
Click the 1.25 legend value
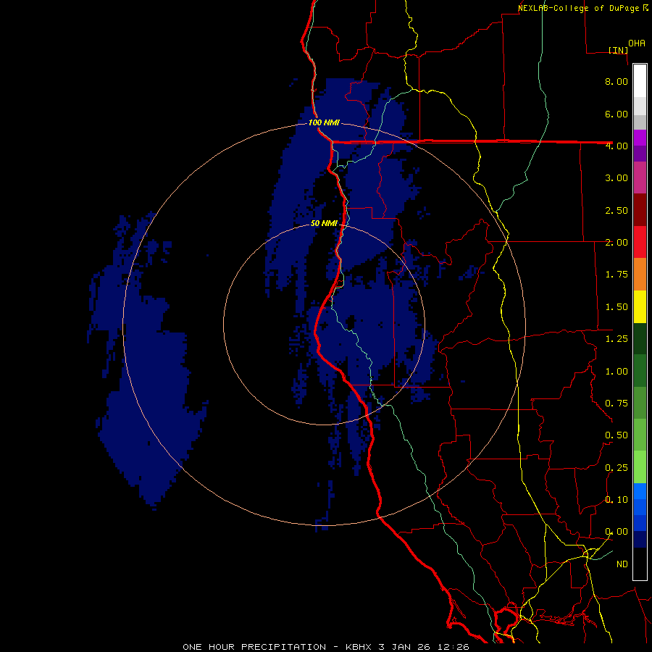[617, 339]
